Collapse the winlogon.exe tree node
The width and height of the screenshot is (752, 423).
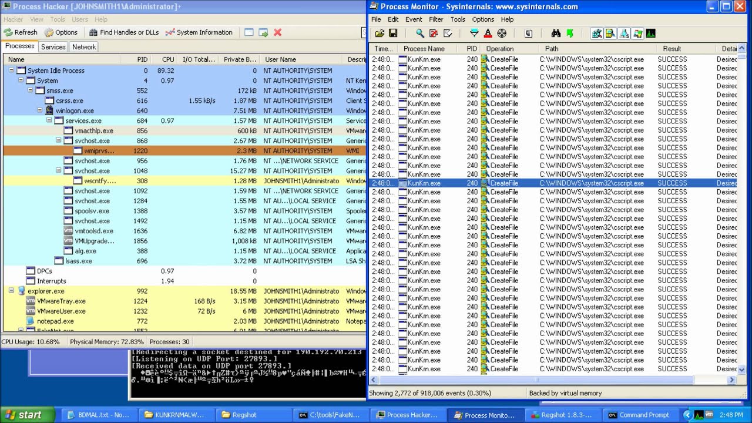(x=39, y=110)
